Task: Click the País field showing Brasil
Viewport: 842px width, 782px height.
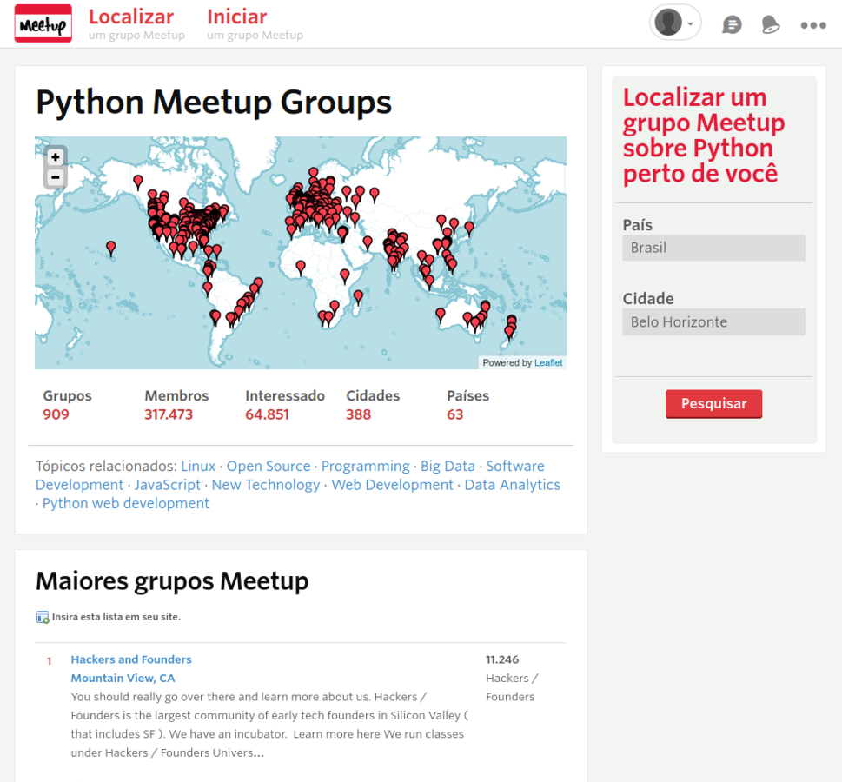Action: click(713, 248)
